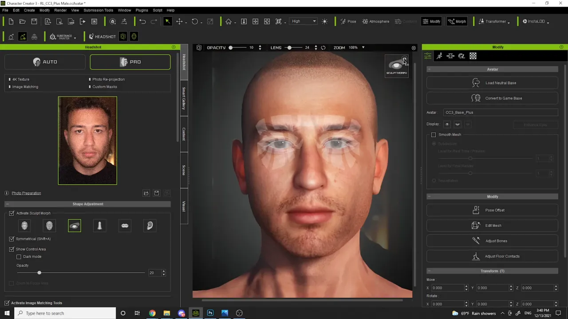Open the Substance Painter plugin icon

(63, 37)
